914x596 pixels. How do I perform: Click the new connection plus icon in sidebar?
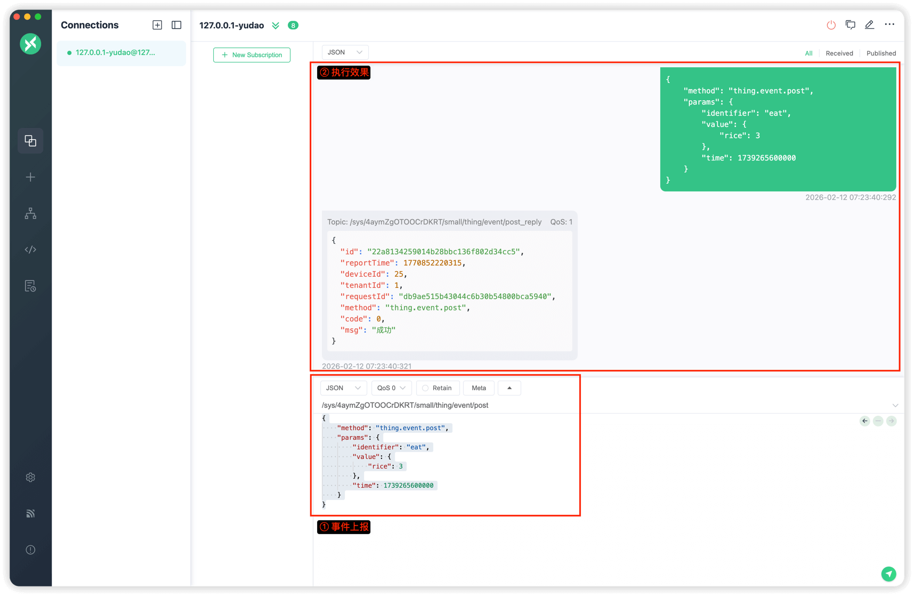coord(30,177)
